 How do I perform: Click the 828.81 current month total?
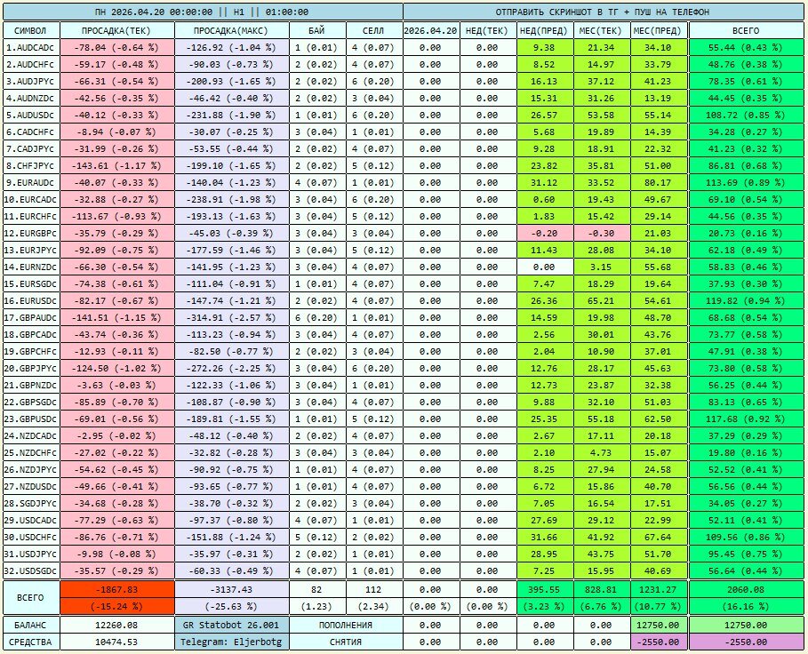tap(602, 590)
